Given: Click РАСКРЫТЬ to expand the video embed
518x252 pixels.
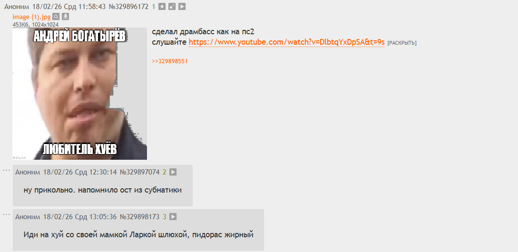Looking at the screenshot, I should coord(402,43).
